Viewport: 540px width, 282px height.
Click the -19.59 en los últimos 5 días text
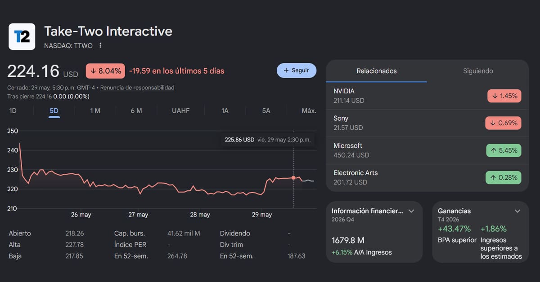[176, 71]
